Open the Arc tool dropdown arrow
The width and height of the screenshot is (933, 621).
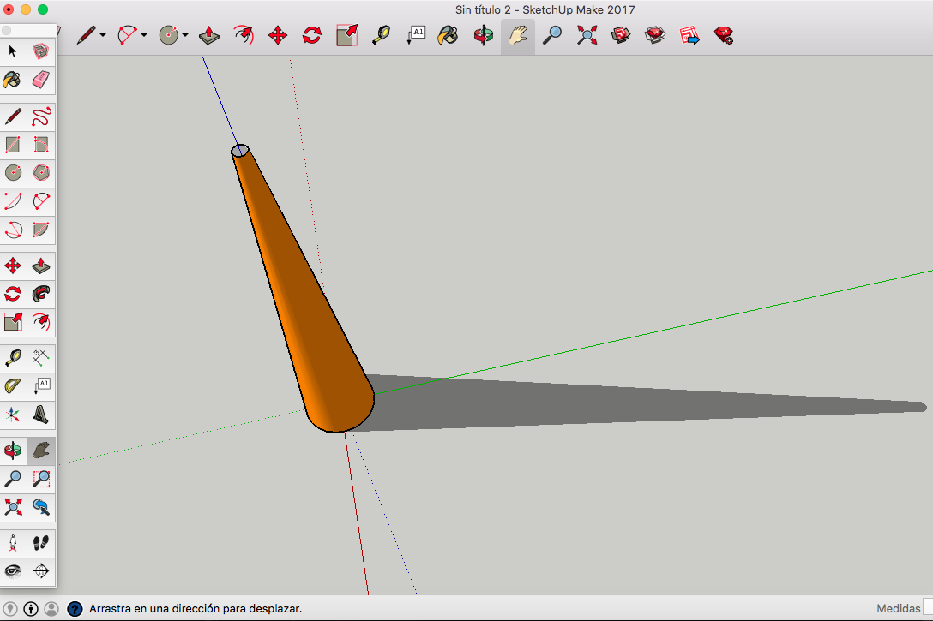144,36
